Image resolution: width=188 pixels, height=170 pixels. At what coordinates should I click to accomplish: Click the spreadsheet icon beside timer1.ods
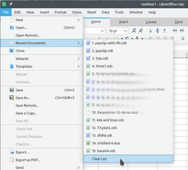(x=88, y=66)
